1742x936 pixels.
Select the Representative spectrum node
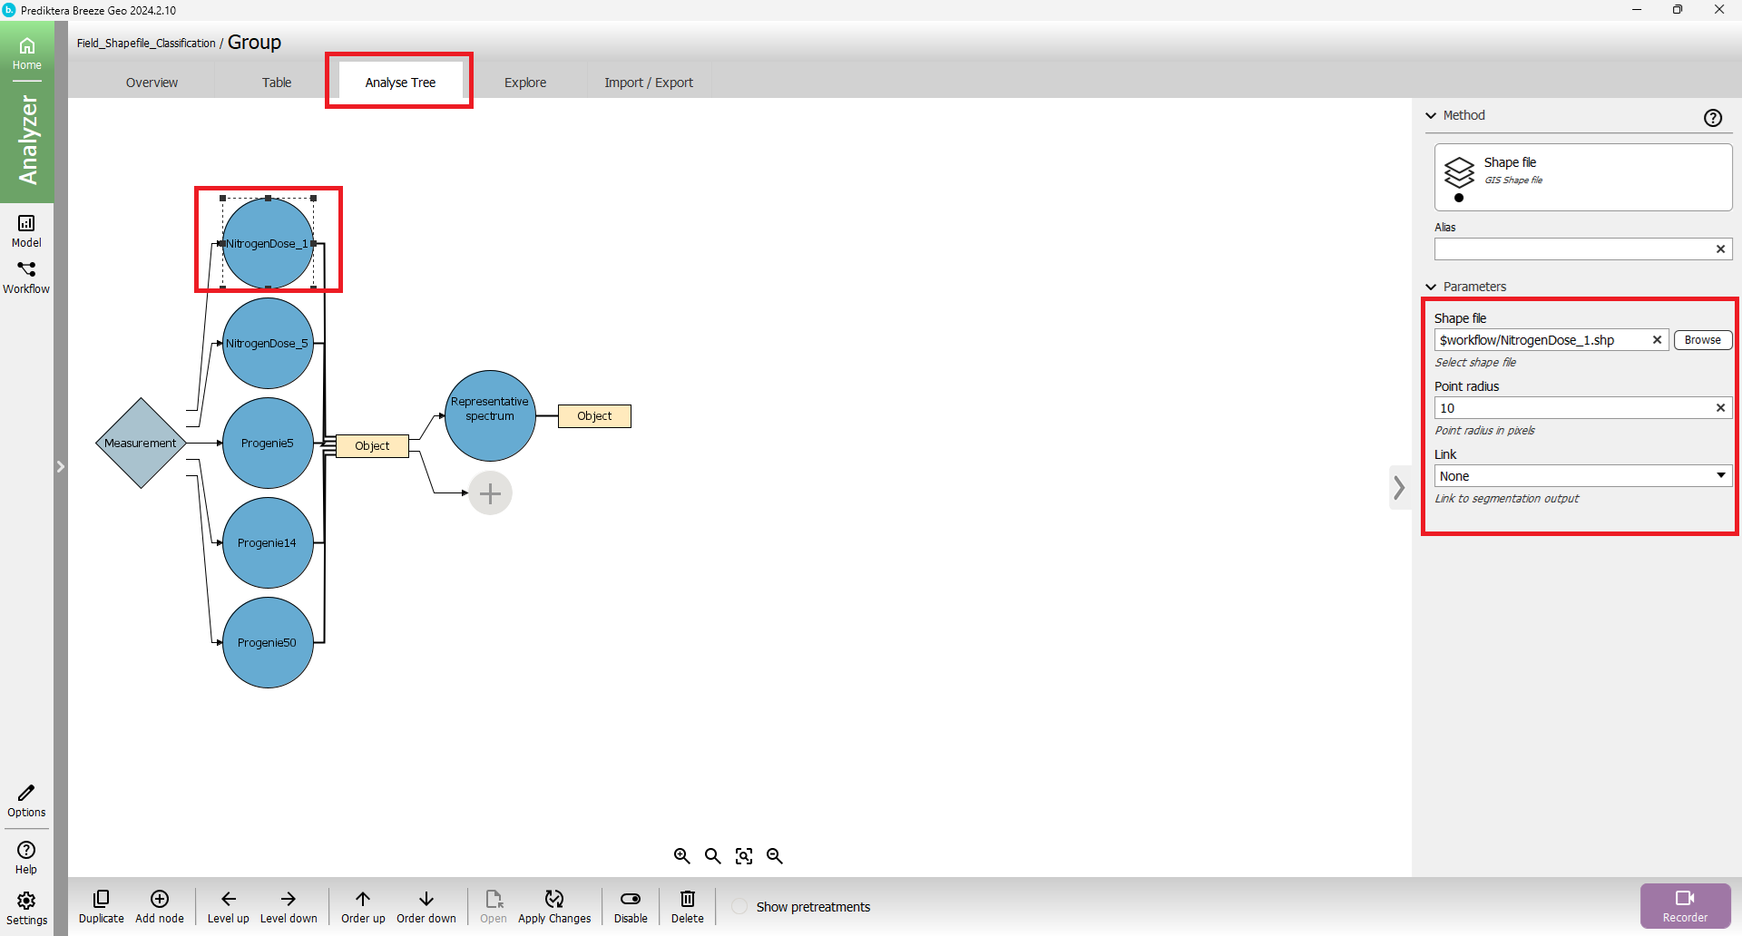490,415
